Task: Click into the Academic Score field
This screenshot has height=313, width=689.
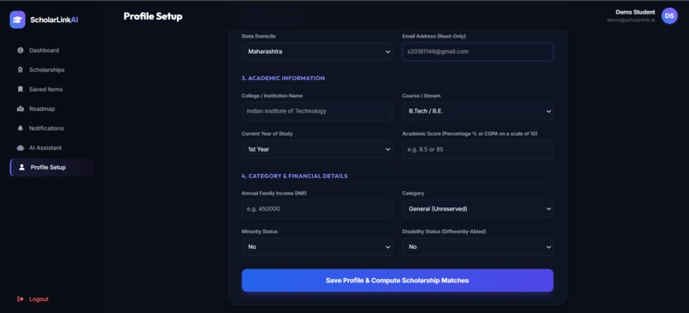Action: (x=478, y=149)
